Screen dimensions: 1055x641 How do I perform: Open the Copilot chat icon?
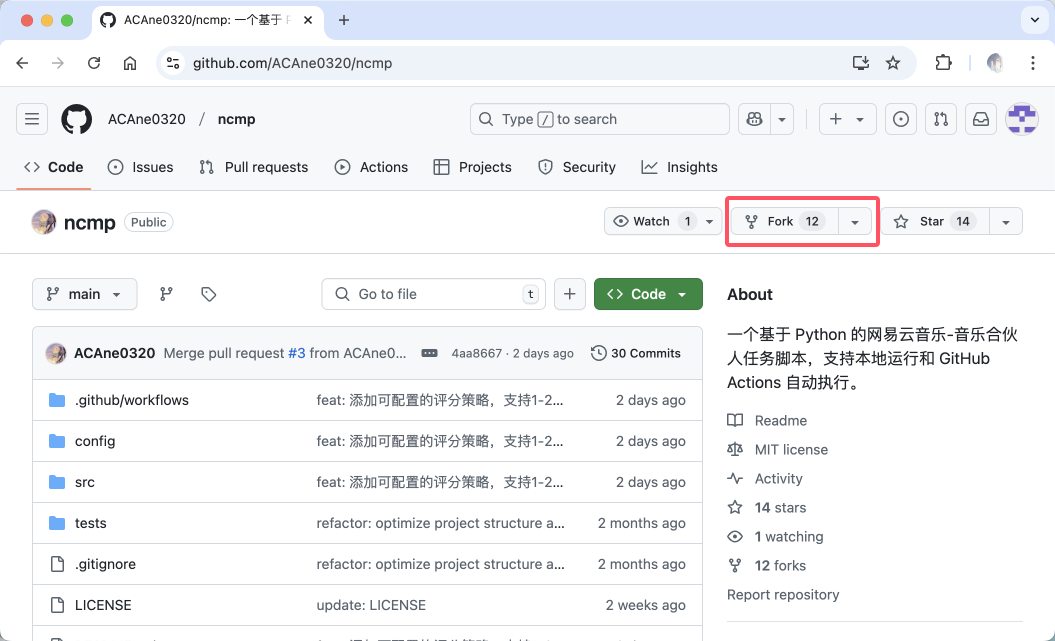754,119
